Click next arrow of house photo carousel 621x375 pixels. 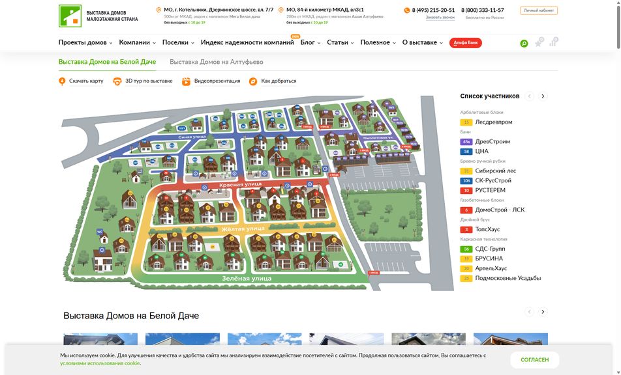tap(543, 312)
